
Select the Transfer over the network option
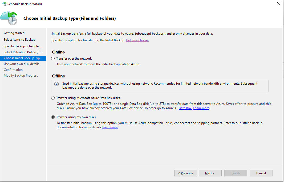pyautogui.click(x=52, y=58)
